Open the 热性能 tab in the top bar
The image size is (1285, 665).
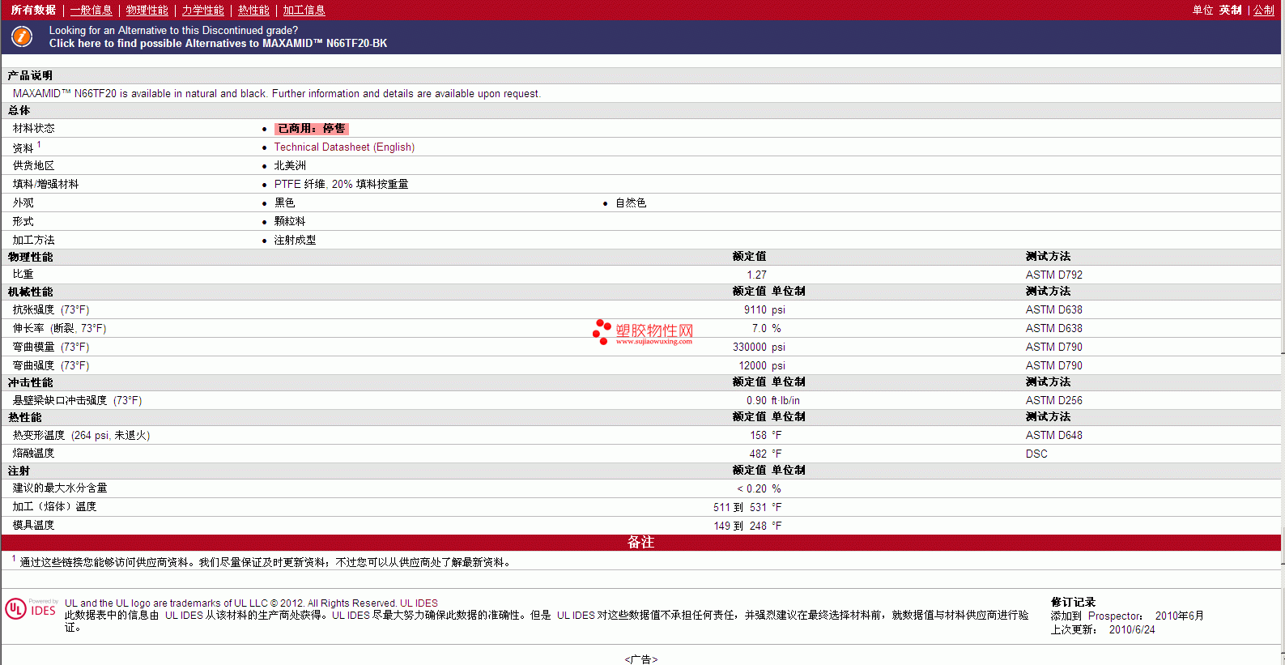pos(253,10)
